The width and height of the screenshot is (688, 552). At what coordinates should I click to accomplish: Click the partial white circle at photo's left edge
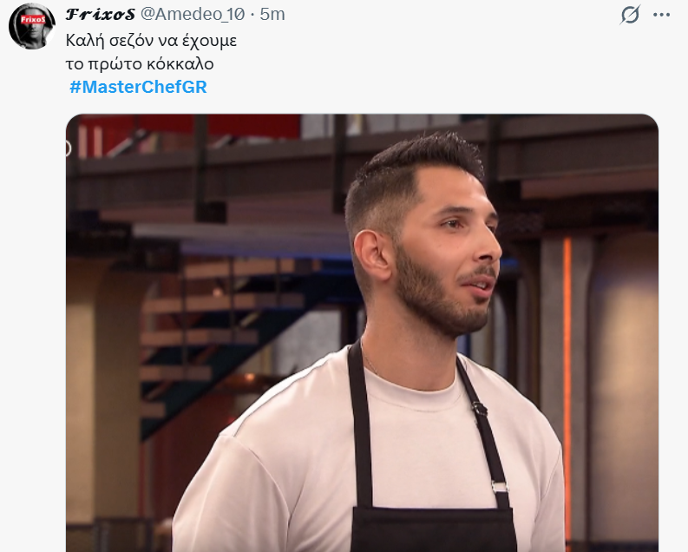68,148
